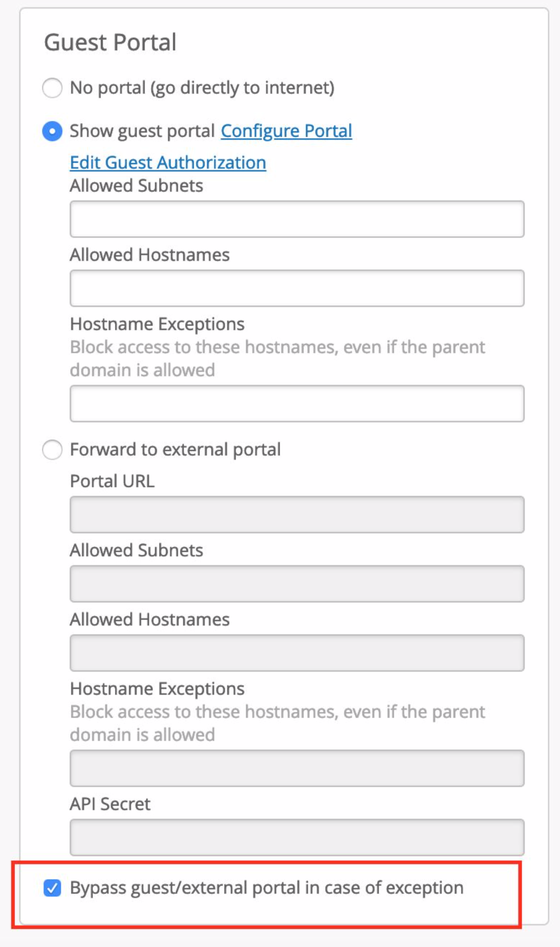Click the "Hostname Exceptions" label under external portal
This screenshot has height=947, width=560.
point(157,689)
